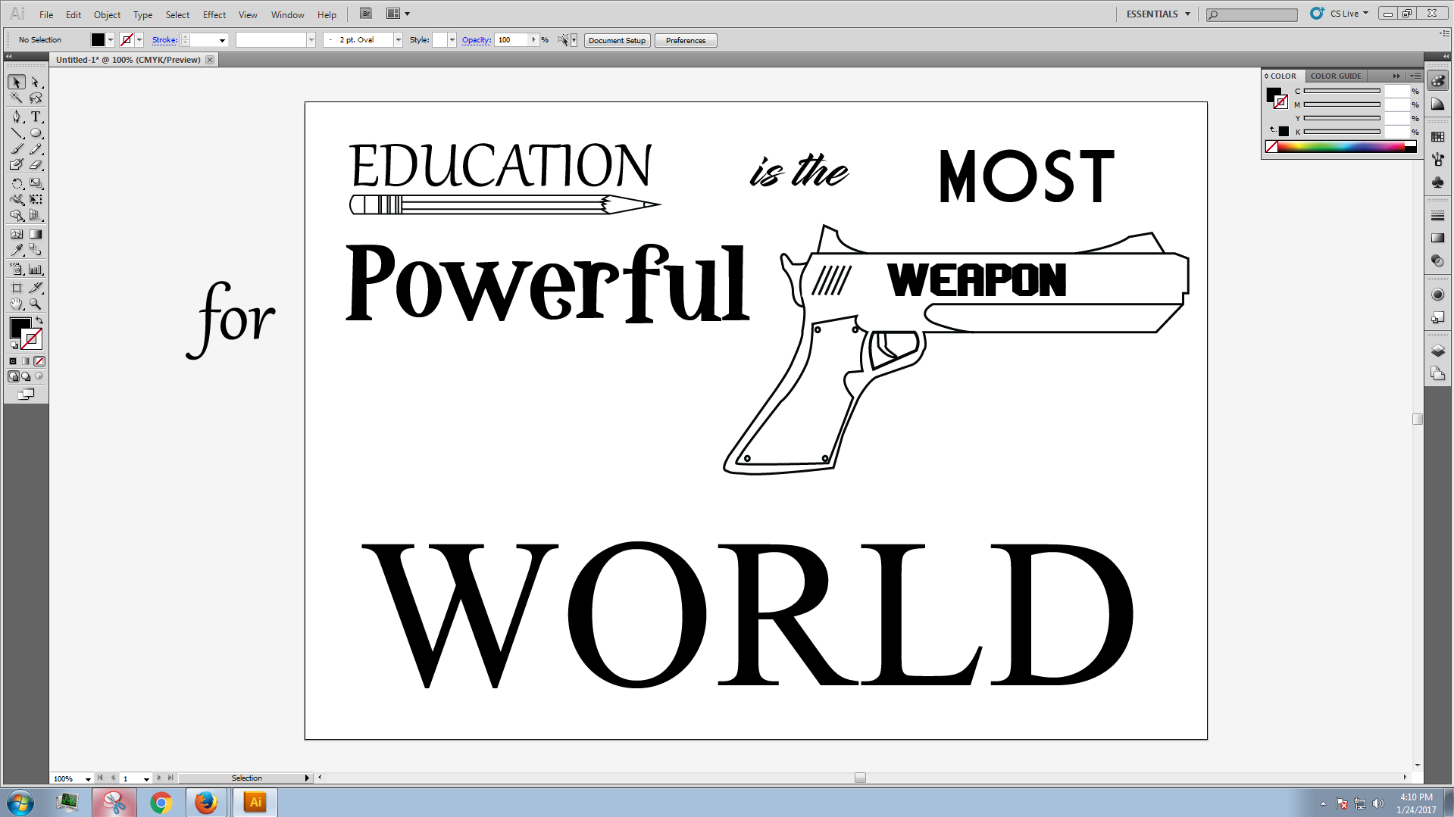Pick the Eyedropper tool
Image resolution: width=1454 pixels, height=817 pixels.
17,250
